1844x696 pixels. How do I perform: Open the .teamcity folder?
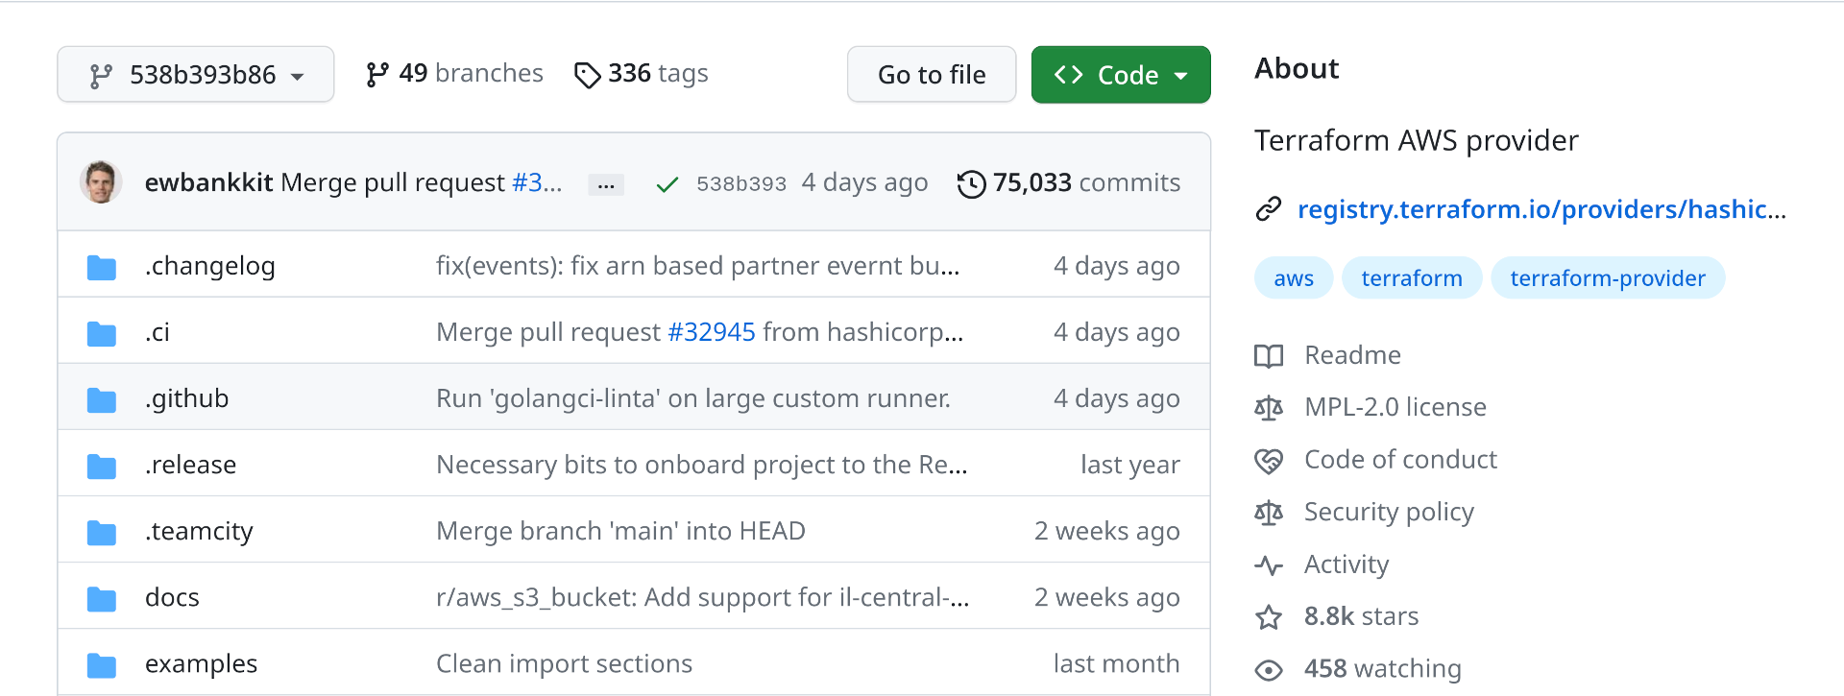click(200, 531)
